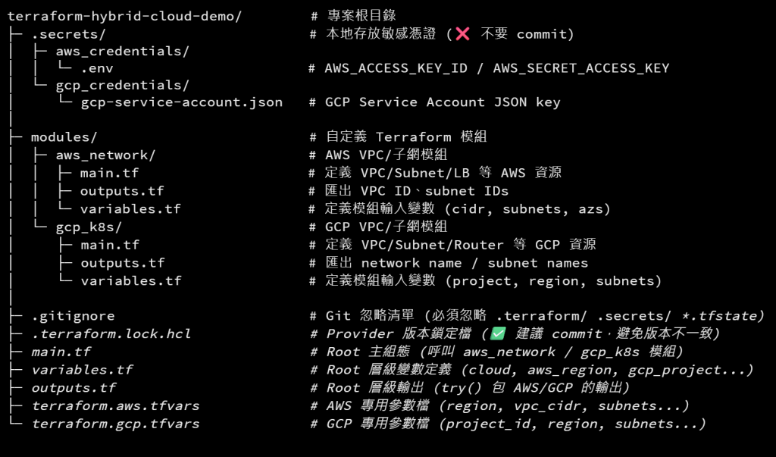Screen dimensions: 776x457
Task: Click the AWS_ACCESS_KEY_ID comment text
Action: tap(396, 68)
